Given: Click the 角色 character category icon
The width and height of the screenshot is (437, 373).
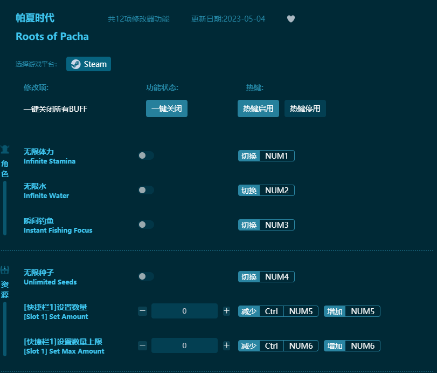Looking at the screenshot, I should [5, 150].
